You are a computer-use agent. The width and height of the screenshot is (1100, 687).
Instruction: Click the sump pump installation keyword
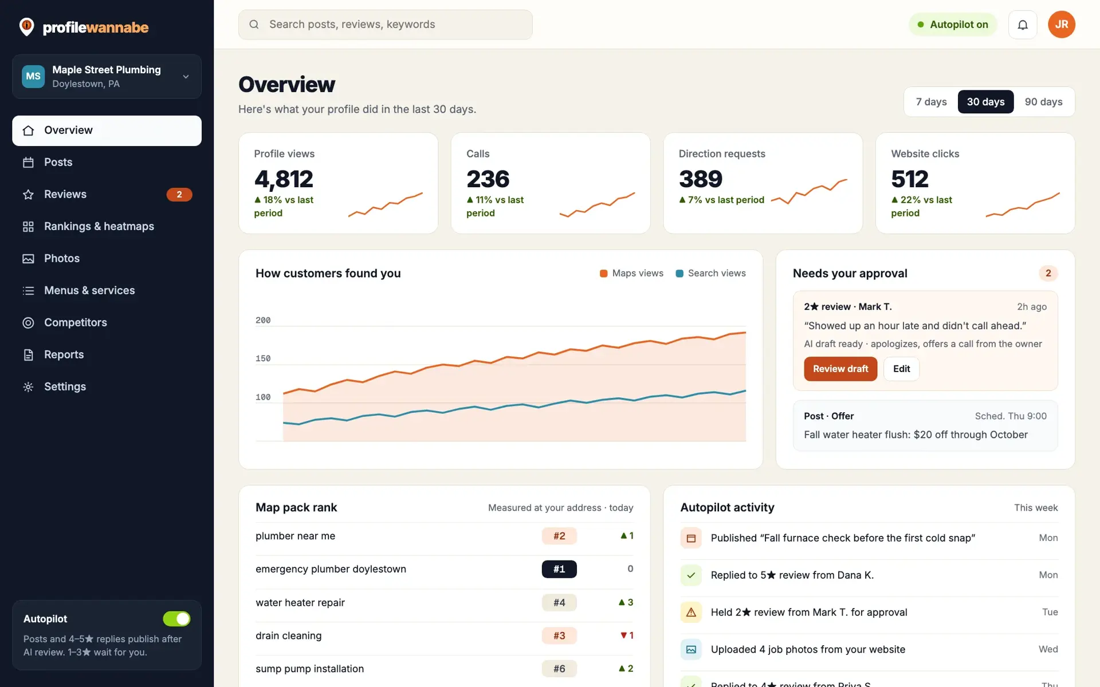tap(309, 669)
